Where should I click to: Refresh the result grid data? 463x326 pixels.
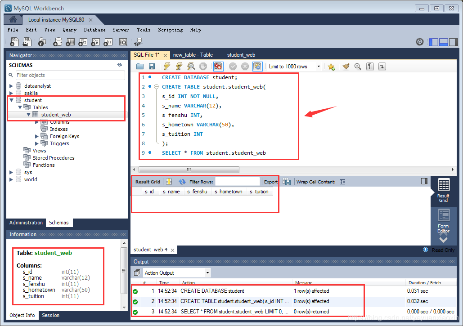pos(182,182)
